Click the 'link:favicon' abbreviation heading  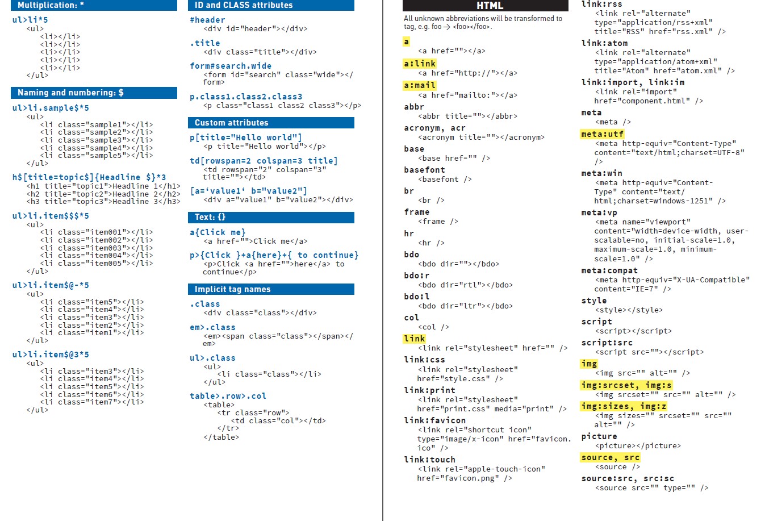tap(434, 420)
